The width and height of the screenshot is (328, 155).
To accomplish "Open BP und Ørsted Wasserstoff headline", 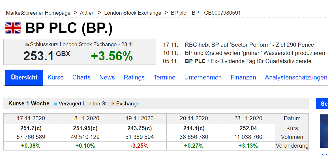I will pyautogui.click(x=255, y=53).
